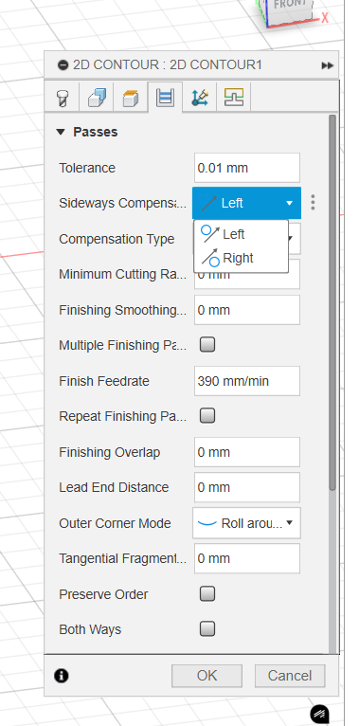Open the Linking tab icon

click(x=200, y=98)
